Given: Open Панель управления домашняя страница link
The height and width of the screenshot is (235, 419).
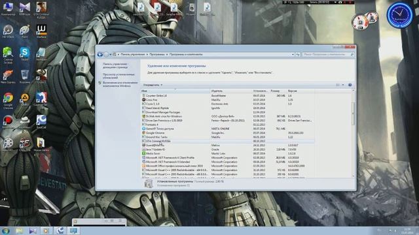Looking at the screenshot, I should [115, 66].
